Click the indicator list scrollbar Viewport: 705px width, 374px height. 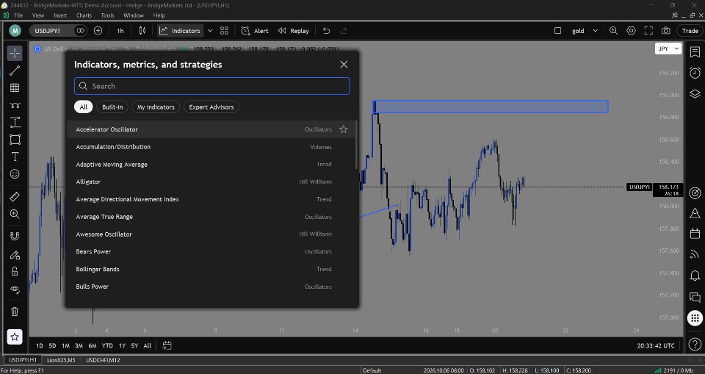[357, 145]
